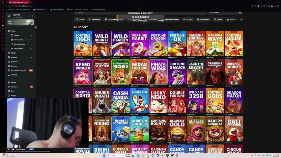Open the Казино section icon in sidebar
The image size is (281, 158).
9,31
